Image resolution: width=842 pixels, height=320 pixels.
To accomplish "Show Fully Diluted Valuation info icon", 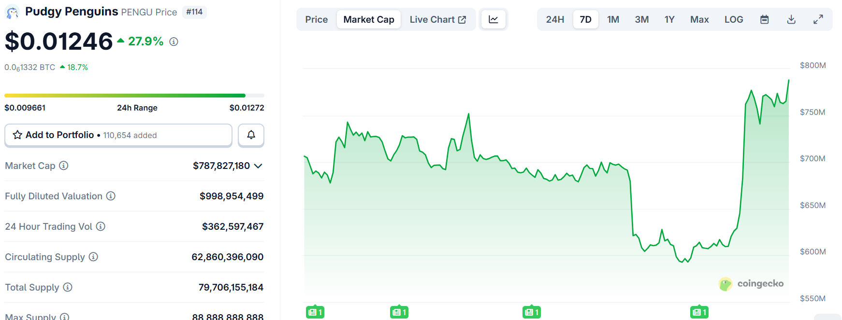I will [111, 196].
